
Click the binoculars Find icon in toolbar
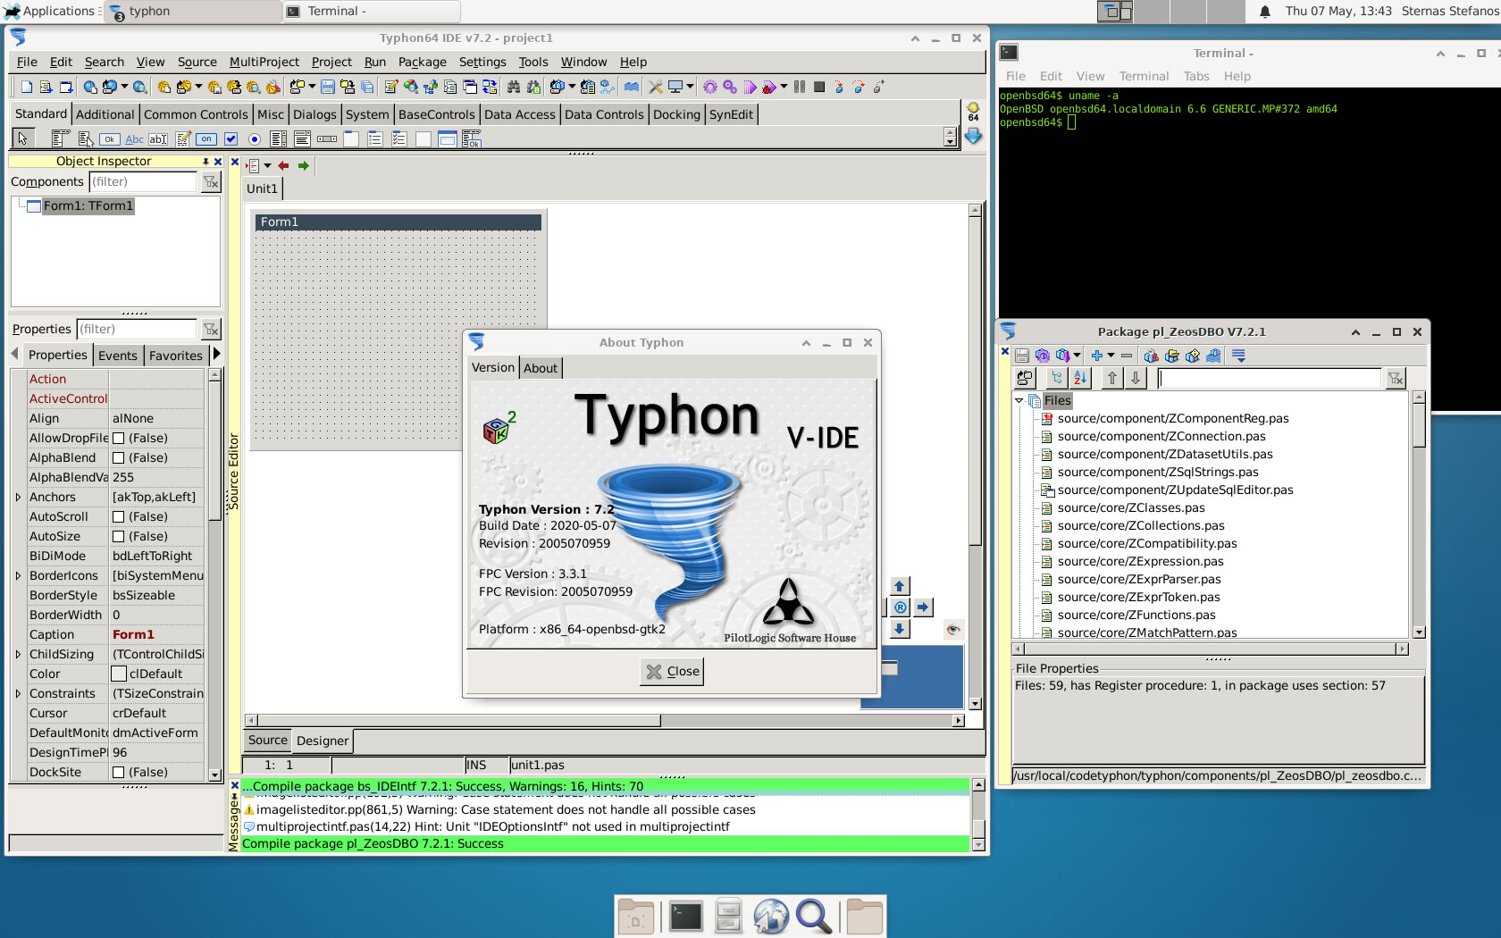[x=514, y=87]
